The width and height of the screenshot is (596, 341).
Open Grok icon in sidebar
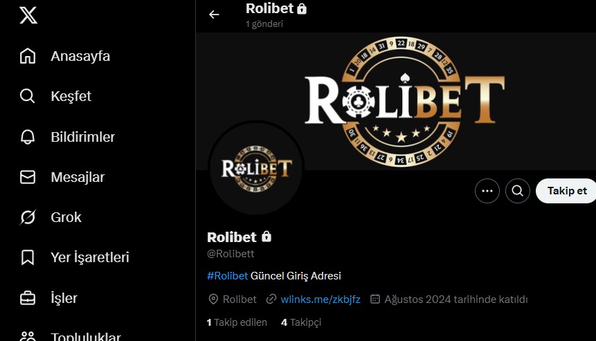point(28,217)
